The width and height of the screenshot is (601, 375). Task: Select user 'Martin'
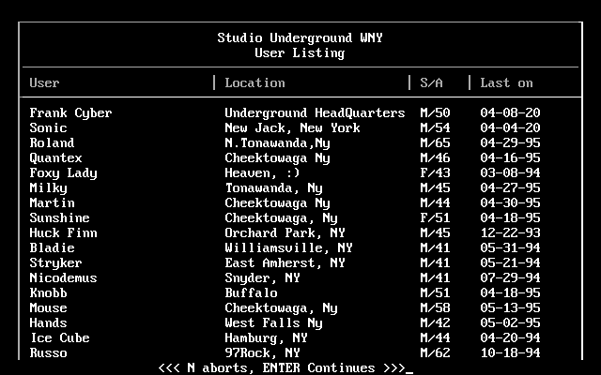point(53,202)
